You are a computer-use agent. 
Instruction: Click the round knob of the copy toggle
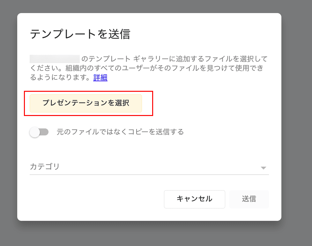pyautogui.click(x=35, y=132)
